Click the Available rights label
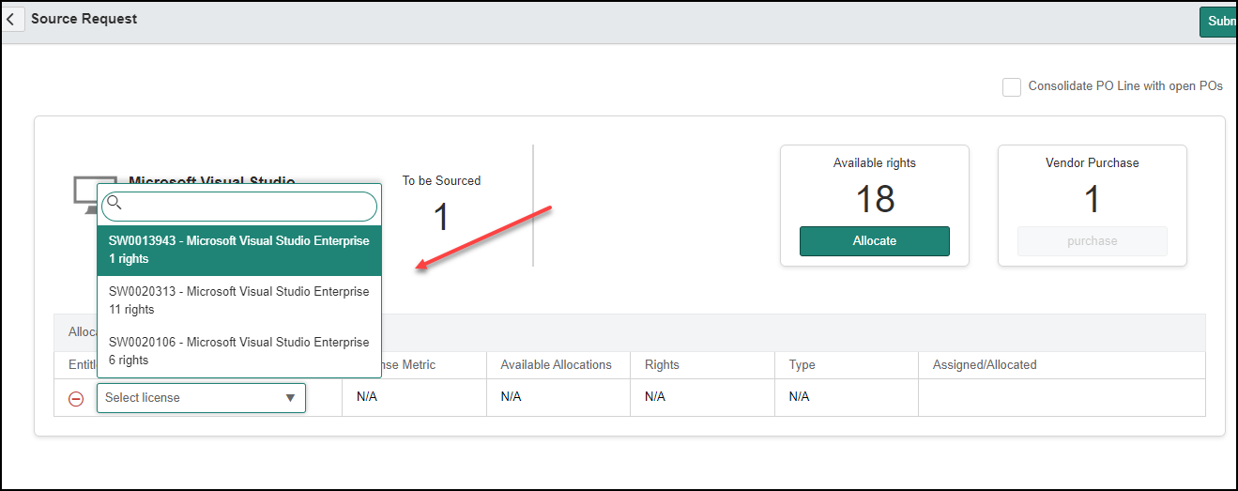This screenshot has width=1238, height=491. (x=875, y=162)
